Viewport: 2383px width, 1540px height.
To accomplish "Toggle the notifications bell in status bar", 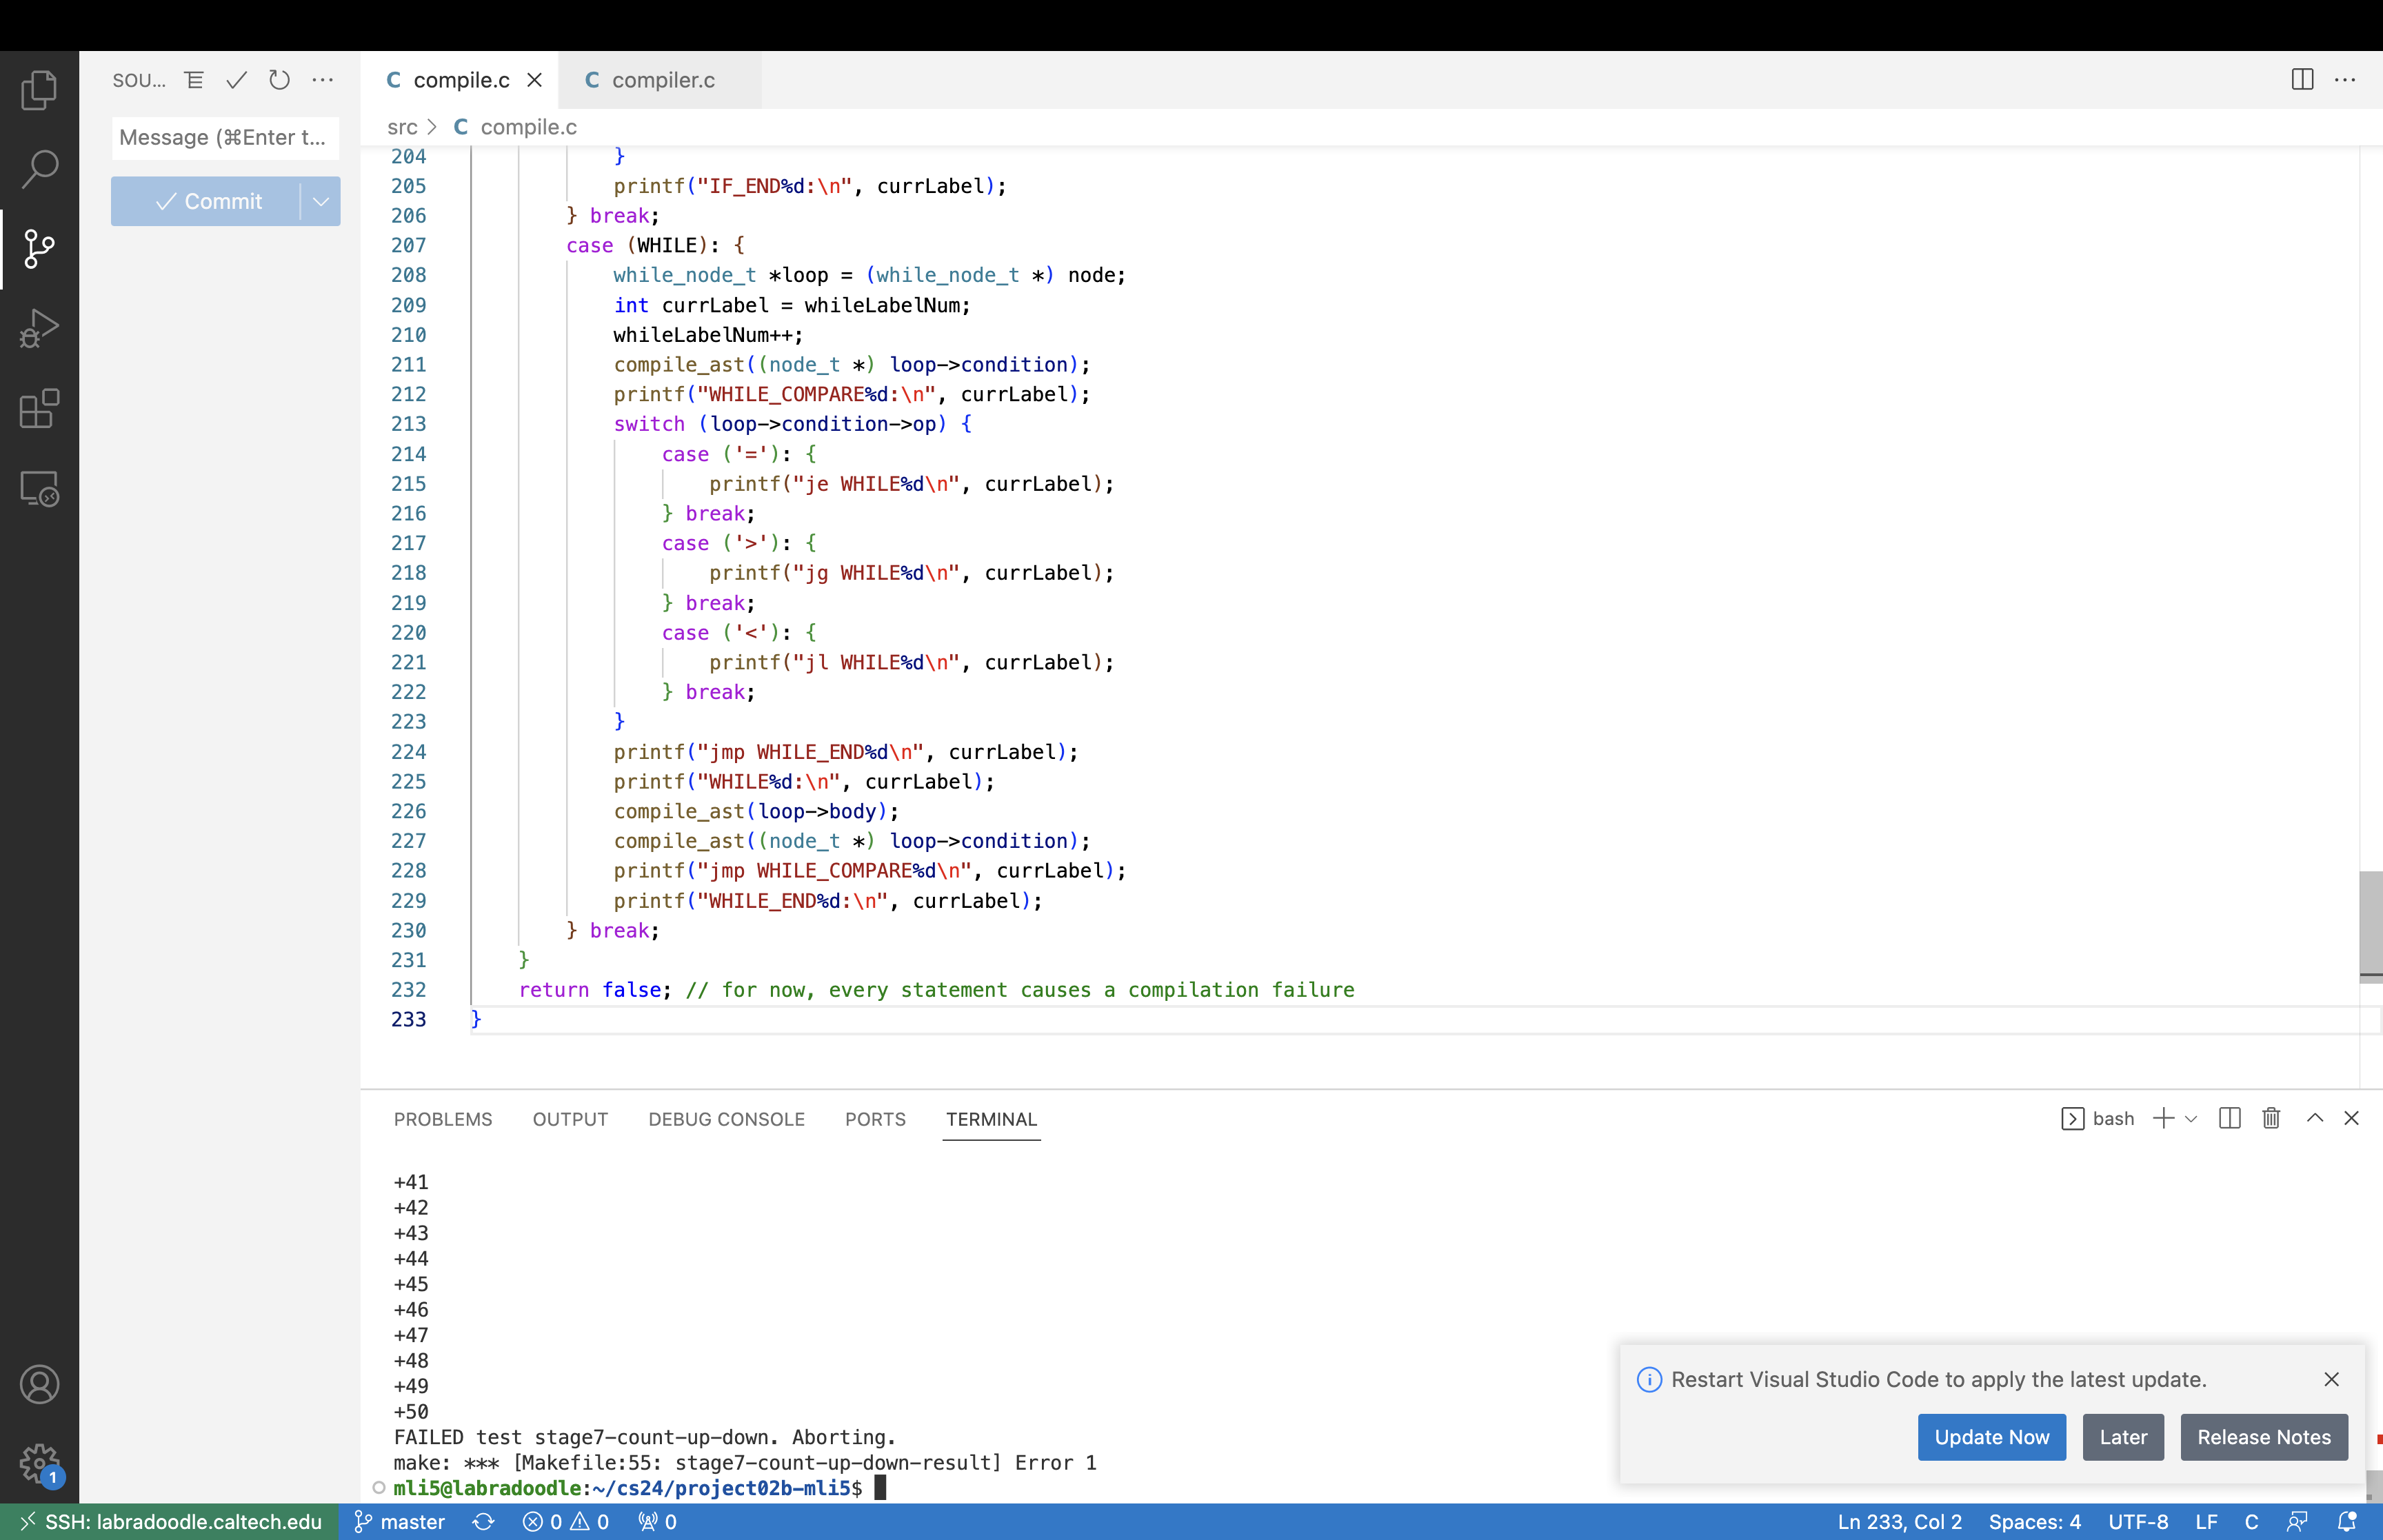I will point(2347,1521).
